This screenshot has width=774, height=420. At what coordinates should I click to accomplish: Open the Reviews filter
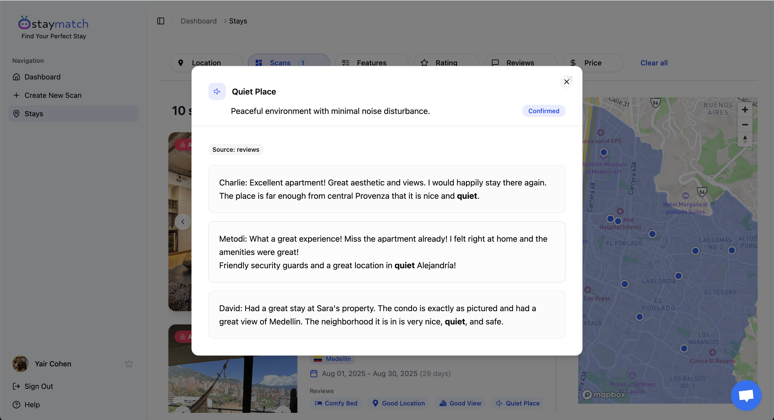point(520,63)
